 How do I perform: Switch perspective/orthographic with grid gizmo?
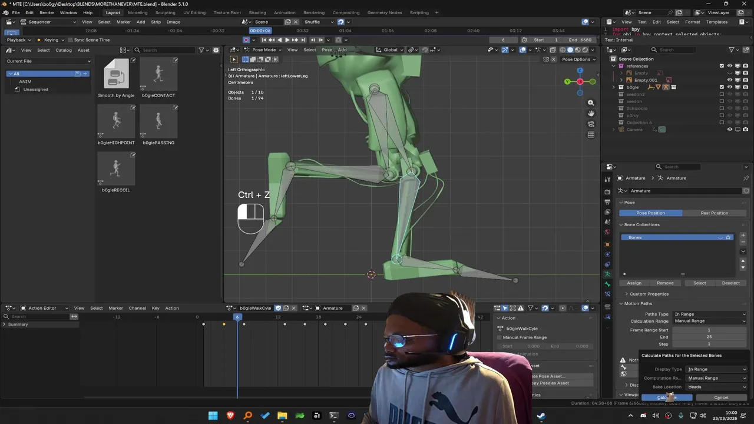tap(591, 134)
